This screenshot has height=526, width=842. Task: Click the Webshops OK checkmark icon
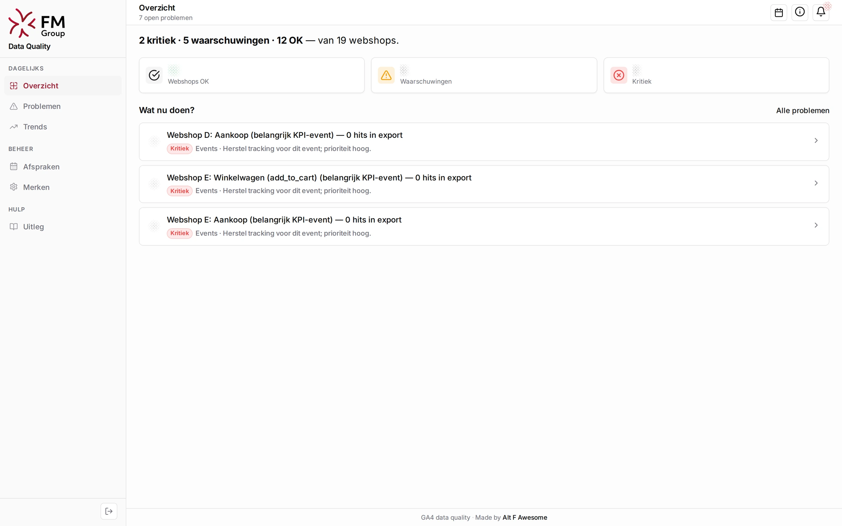pyautogui.click(x=154, y=75)
